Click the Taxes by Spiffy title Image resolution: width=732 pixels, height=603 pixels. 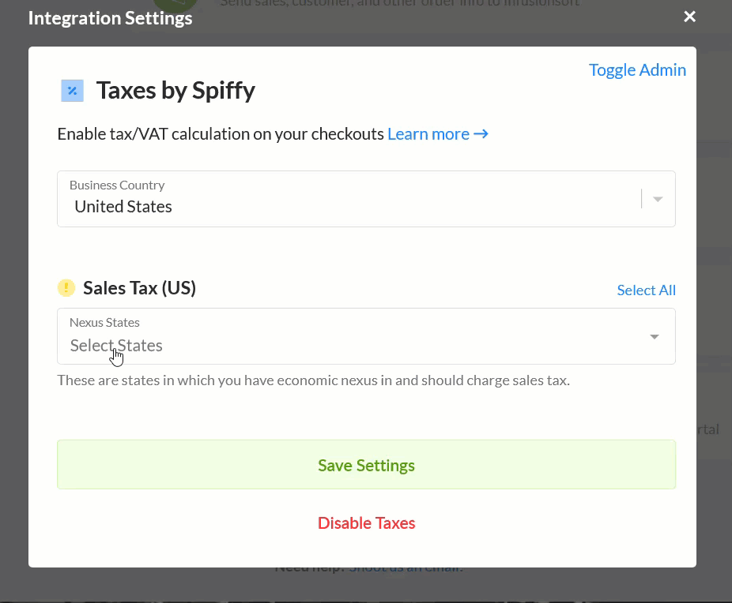tap(175, 91)
